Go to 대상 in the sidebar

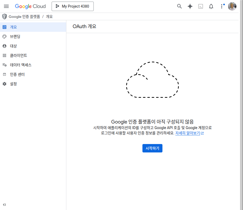[x=13, y=46]
